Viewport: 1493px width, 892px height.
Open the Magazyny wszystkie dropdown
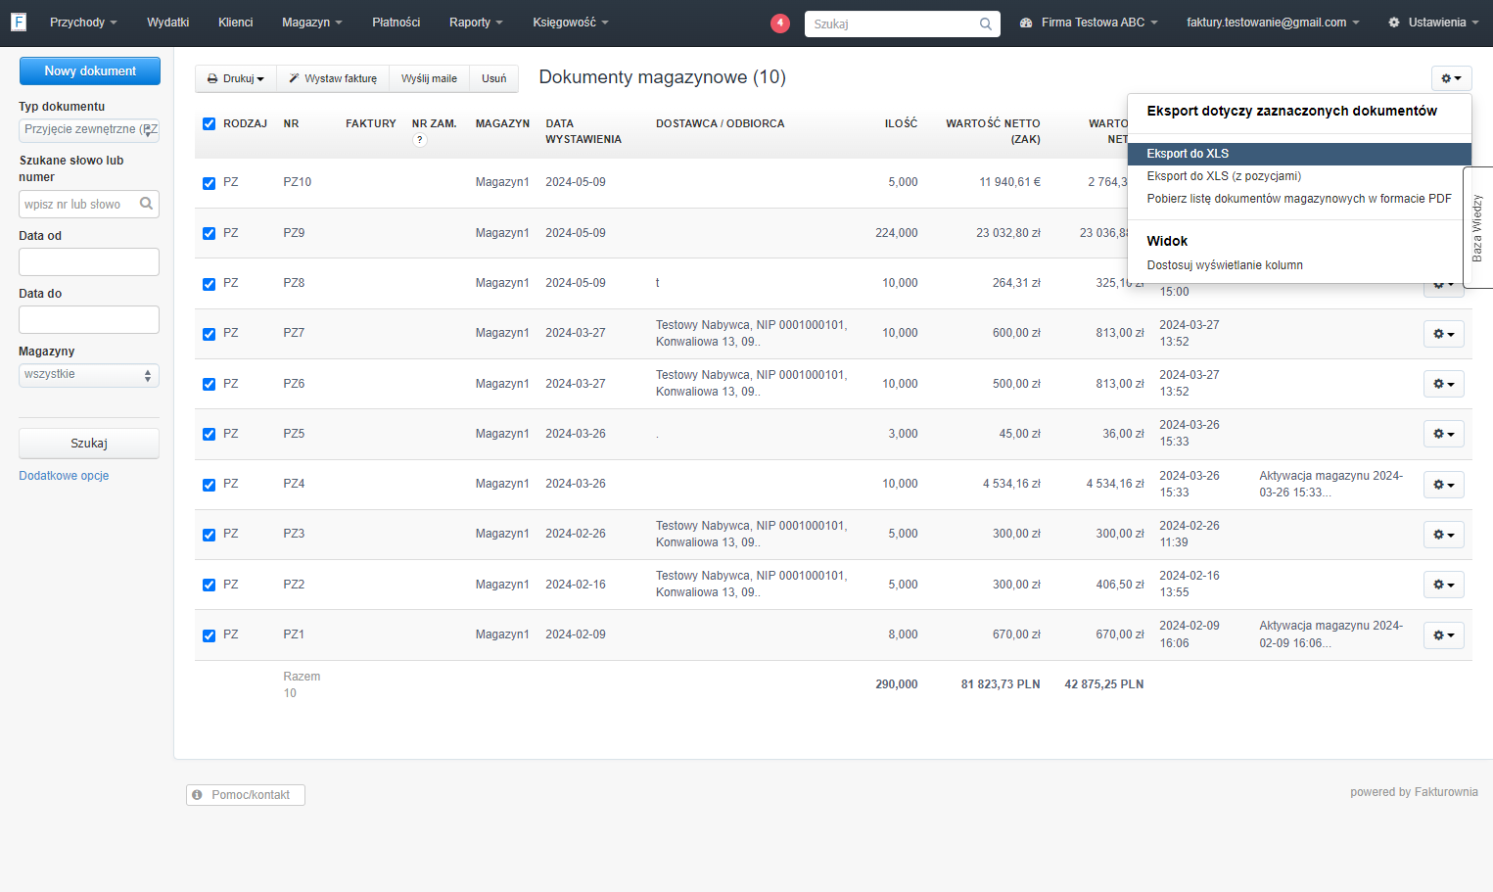(89, 375)
